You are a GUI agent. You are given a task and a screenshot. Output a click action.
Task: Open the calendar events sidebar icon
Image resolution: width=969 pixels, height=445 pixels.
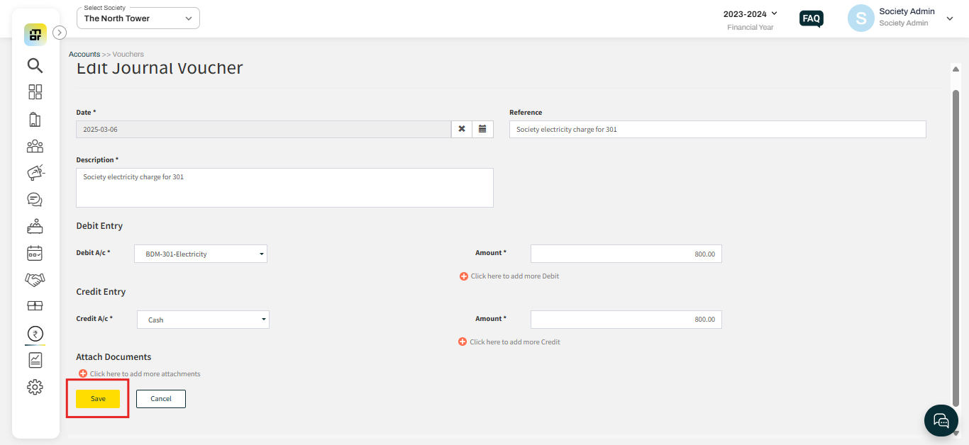click(x=35, y=253)
